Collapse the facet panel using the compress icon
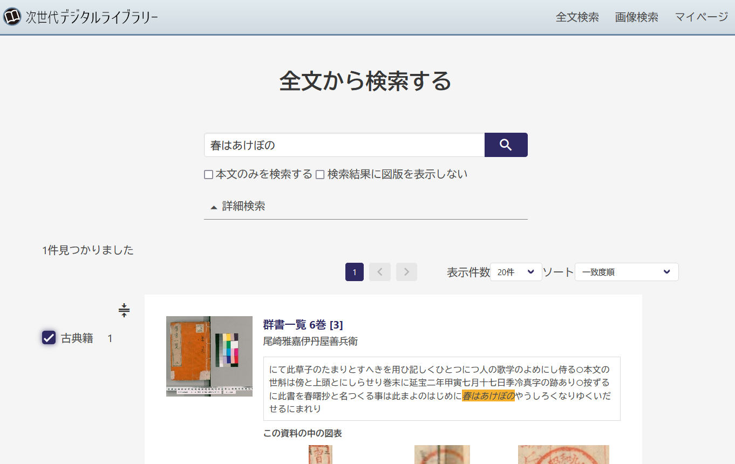 point(124,310)
